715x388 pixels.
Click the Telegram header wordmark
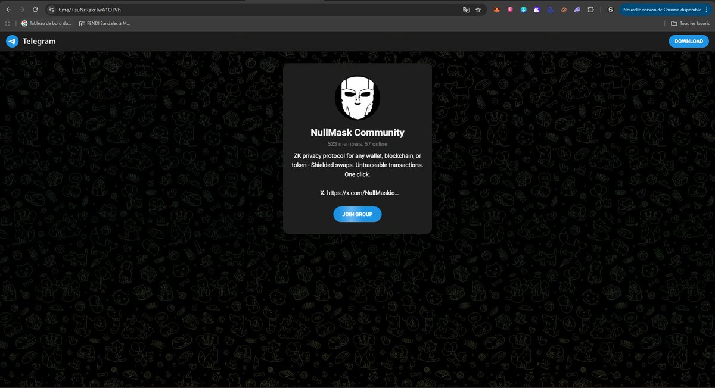point(39,41)
